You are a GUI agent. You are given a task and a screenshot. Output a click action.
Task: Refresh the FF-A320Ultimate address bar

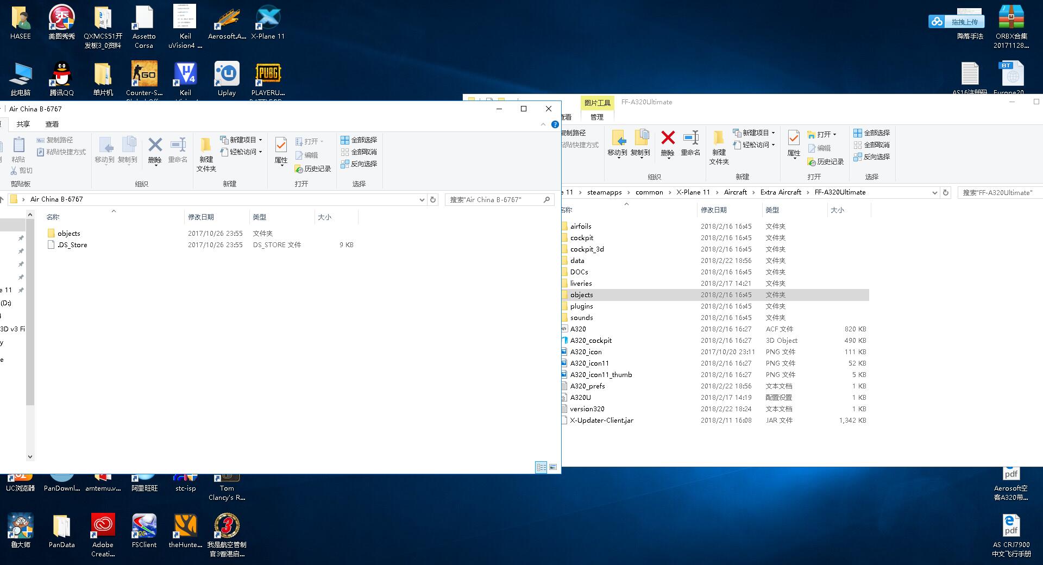pos(946,192)
